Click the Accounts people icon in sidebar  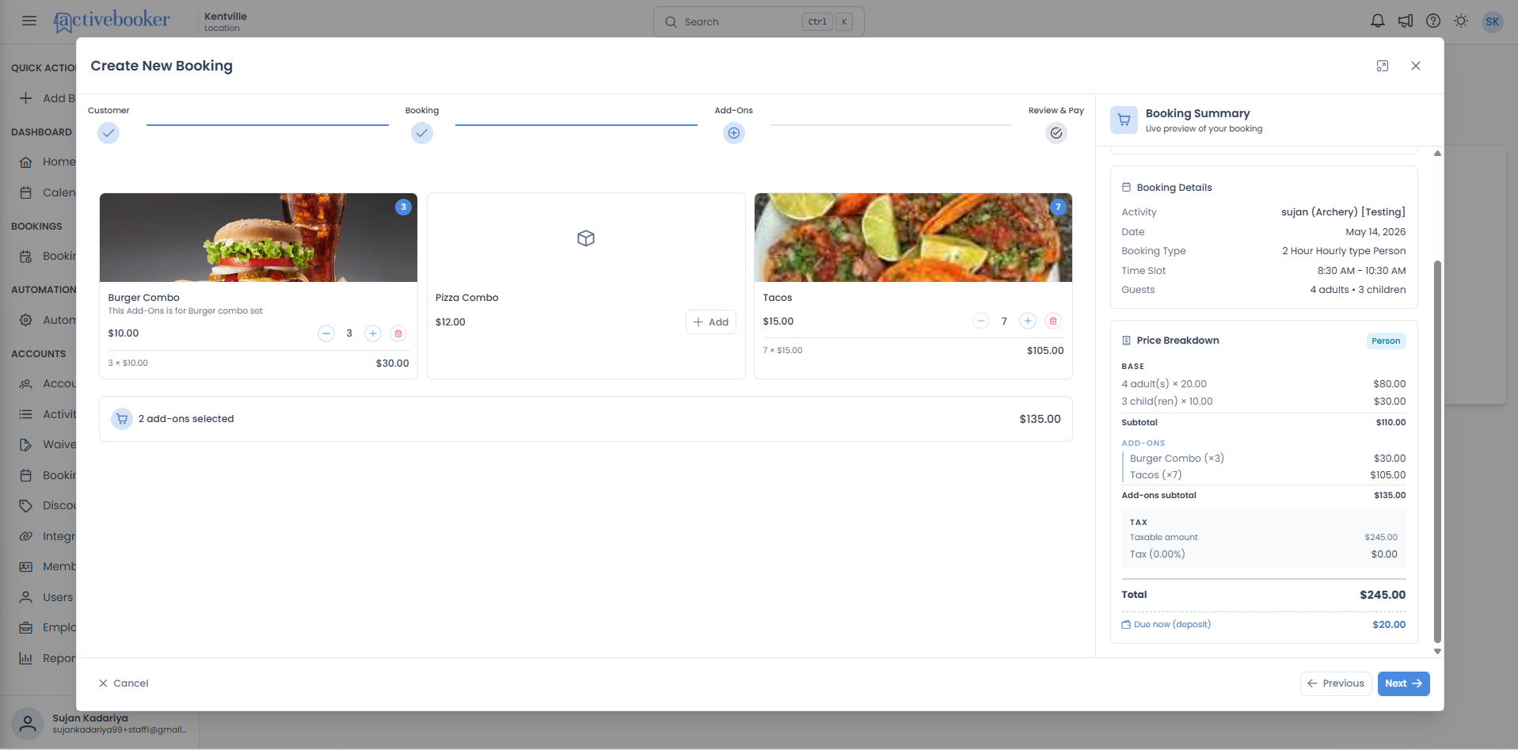click(26, 383)
